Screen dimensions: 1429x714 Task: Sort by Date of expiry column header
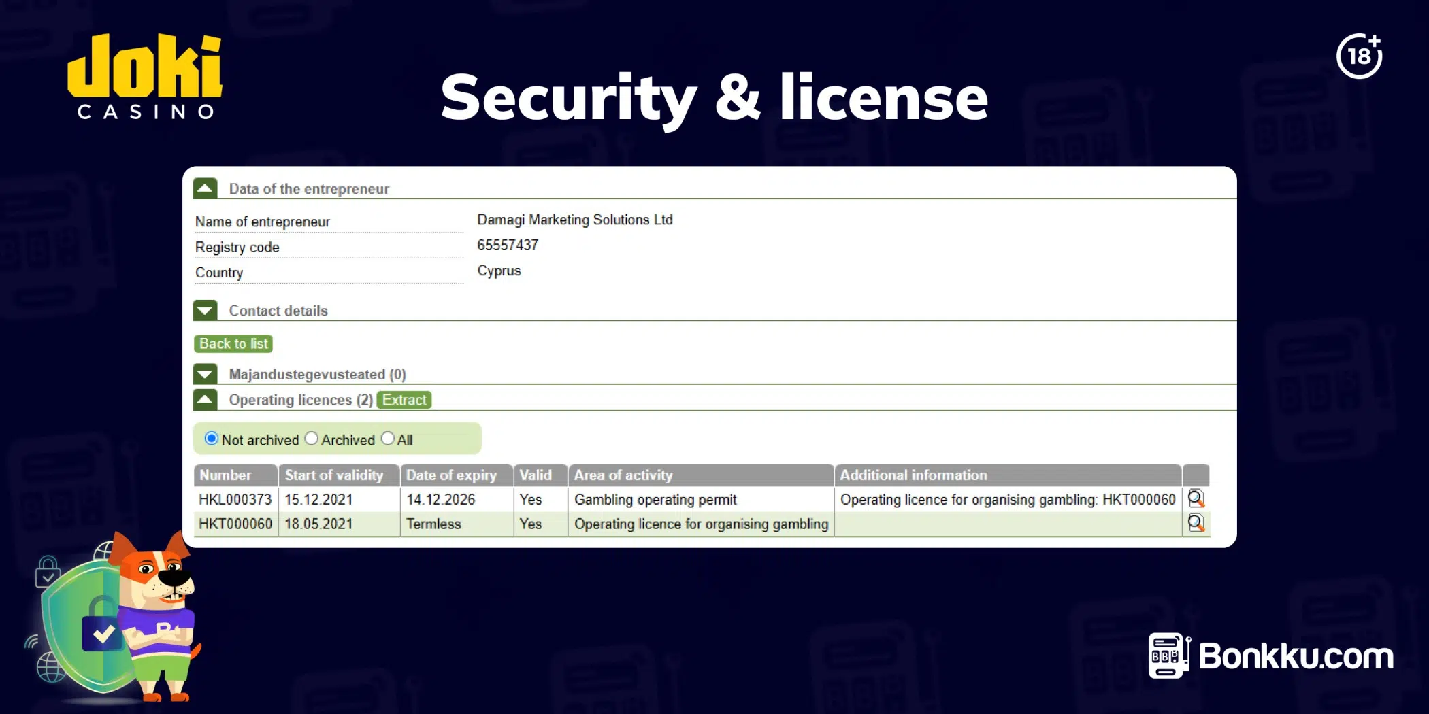(x=452, y=475)
